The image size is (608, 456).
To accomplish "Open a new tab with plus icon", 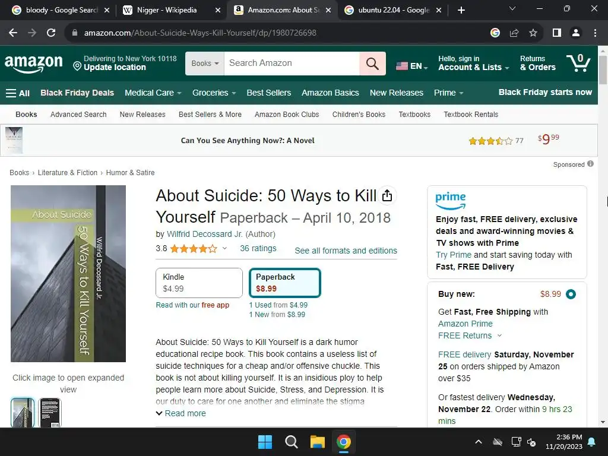I will [x=461, y=10].
